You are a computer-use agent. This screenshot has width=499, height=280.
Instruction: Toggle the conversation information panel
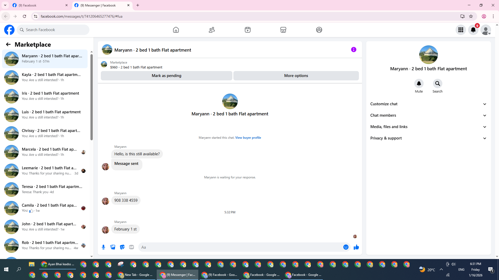pos(353,50)
